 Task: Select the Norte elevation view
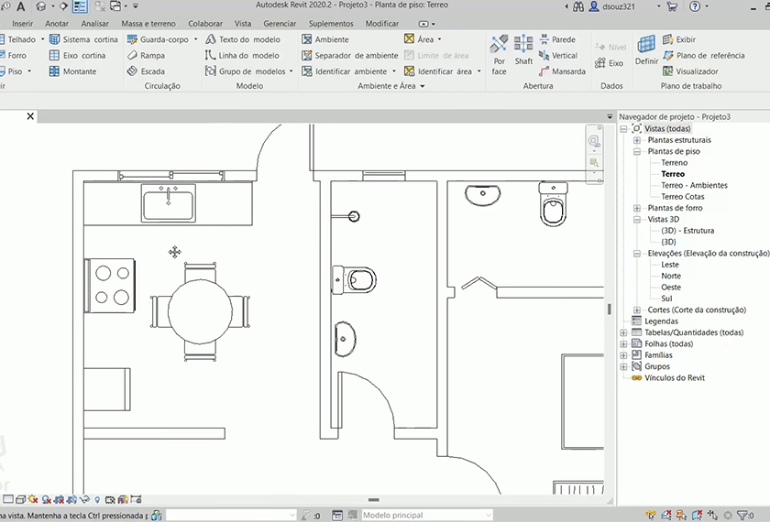point(671,276)
